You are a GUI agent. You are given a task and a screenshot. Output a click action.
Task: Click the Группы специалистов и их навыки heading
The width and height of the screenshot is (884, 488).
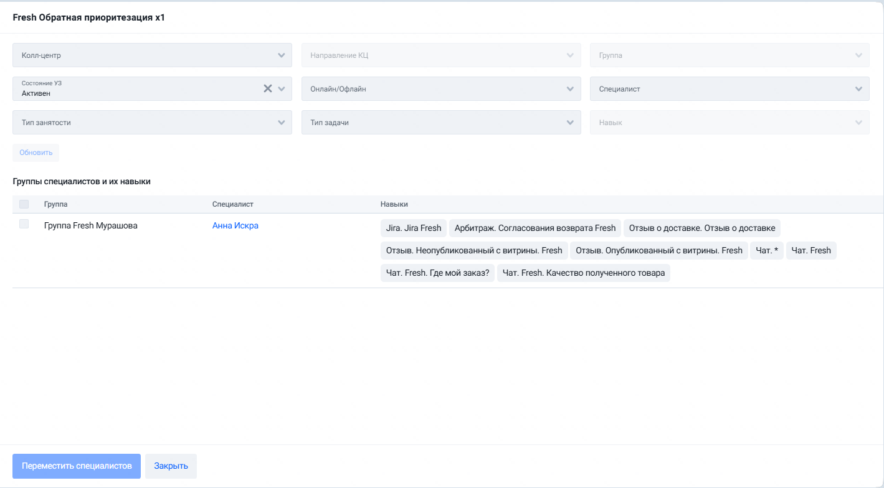[82, 182]
